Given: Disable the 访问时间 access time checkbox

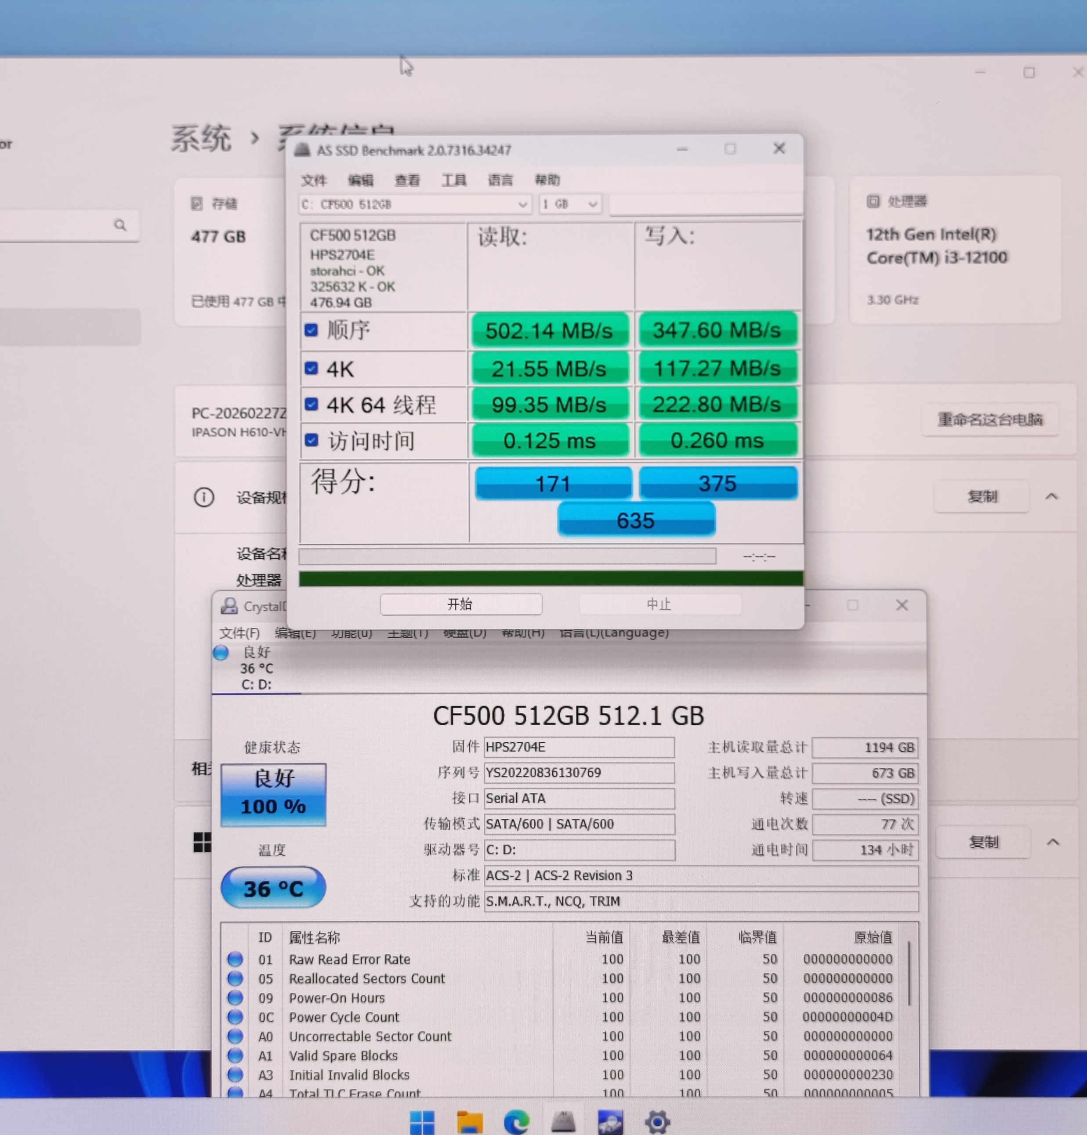Looking at the screenshot, I should 311,440.
